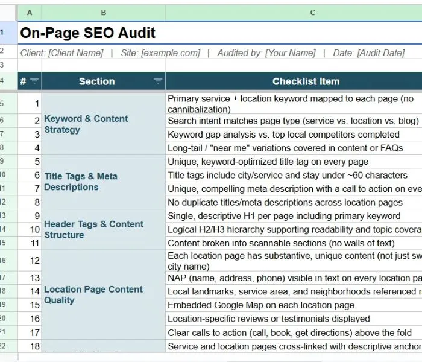Click the 'Clear calls to action' checklist item
Viewport: 422px width, 362px height.
pyautogui.click(x=294, y=332)
